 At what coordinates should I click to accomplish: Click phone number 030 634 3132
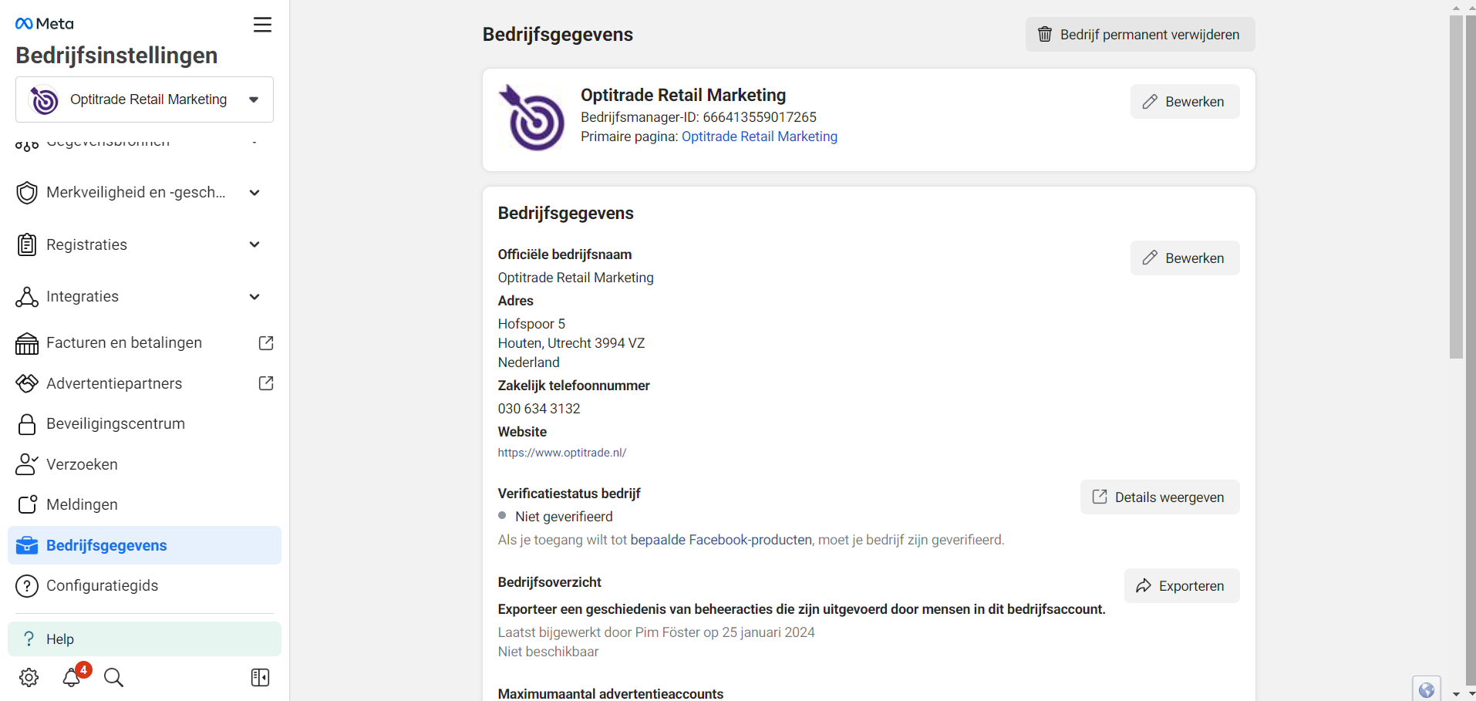[x=539, y=409]
